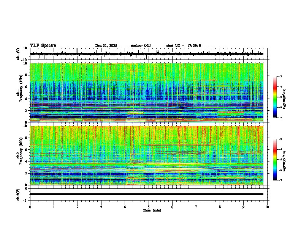Click time axis tick label "6"
The image size is (301, 232).
click(x=173, y=207)
